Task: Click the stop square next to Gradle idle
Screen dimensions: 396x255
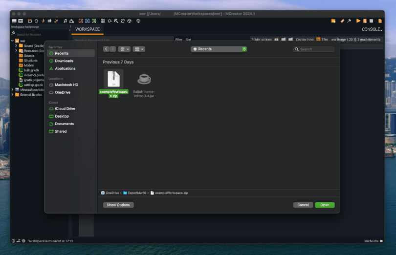Action: coord(381,241)
